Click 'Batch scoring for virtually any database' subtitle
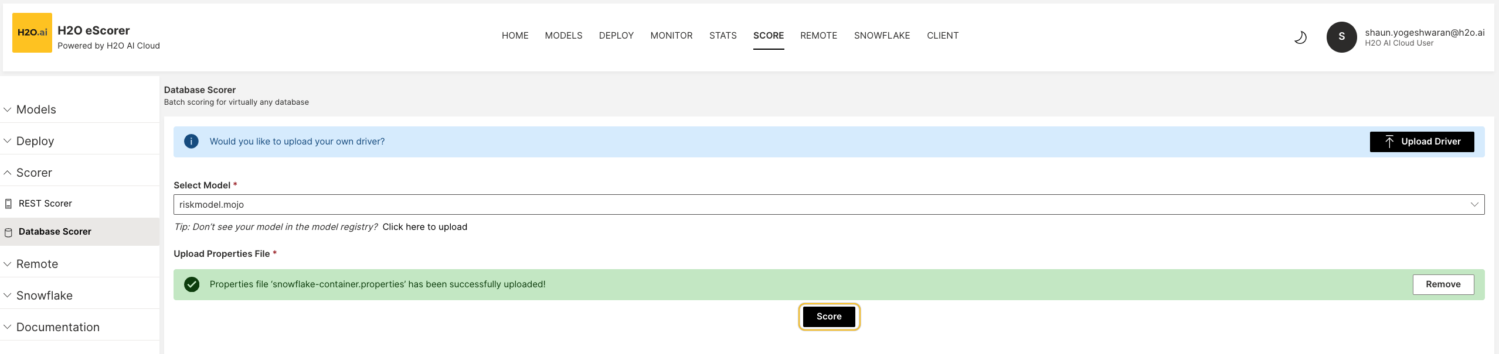1499x354 pixels. pyautogui.click(x=236, y=102)
